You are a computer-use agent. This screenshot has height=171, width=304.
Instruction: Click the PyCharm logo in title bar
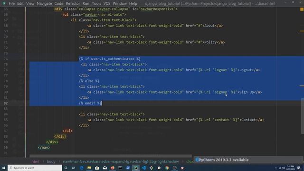click(4, 3)
